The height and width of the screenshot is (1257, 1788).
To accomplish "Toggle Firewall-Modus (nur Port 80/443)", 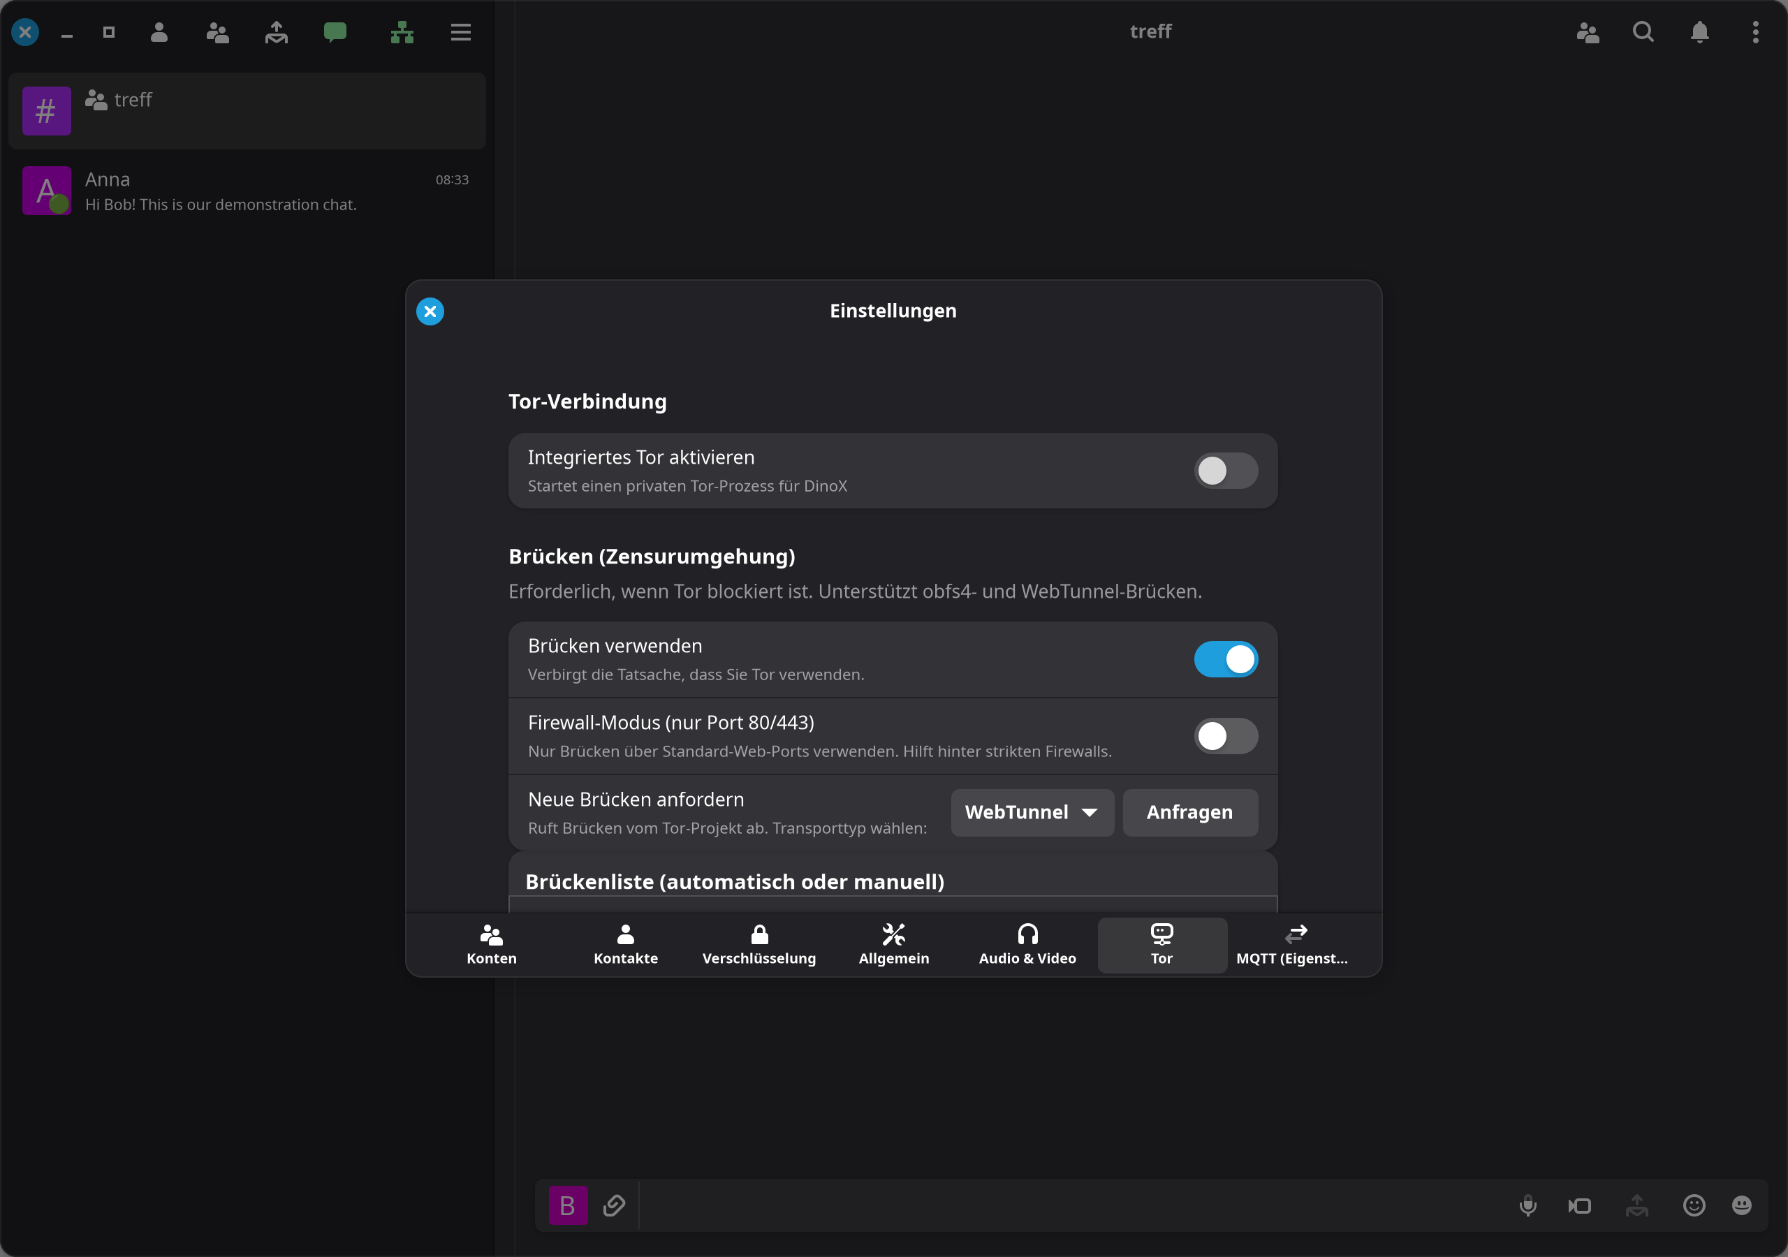I will pyautogui.click(x=1226, y=736).
